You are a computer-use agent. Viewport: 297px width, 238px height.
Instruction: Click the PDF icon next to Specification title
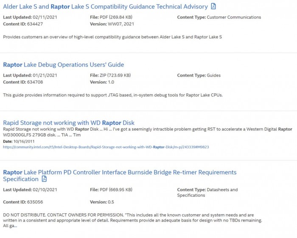[44, 179]
